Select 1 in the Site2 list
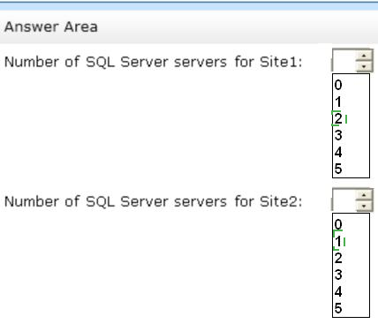Screen dimensions: 378x324 [338, 241]
